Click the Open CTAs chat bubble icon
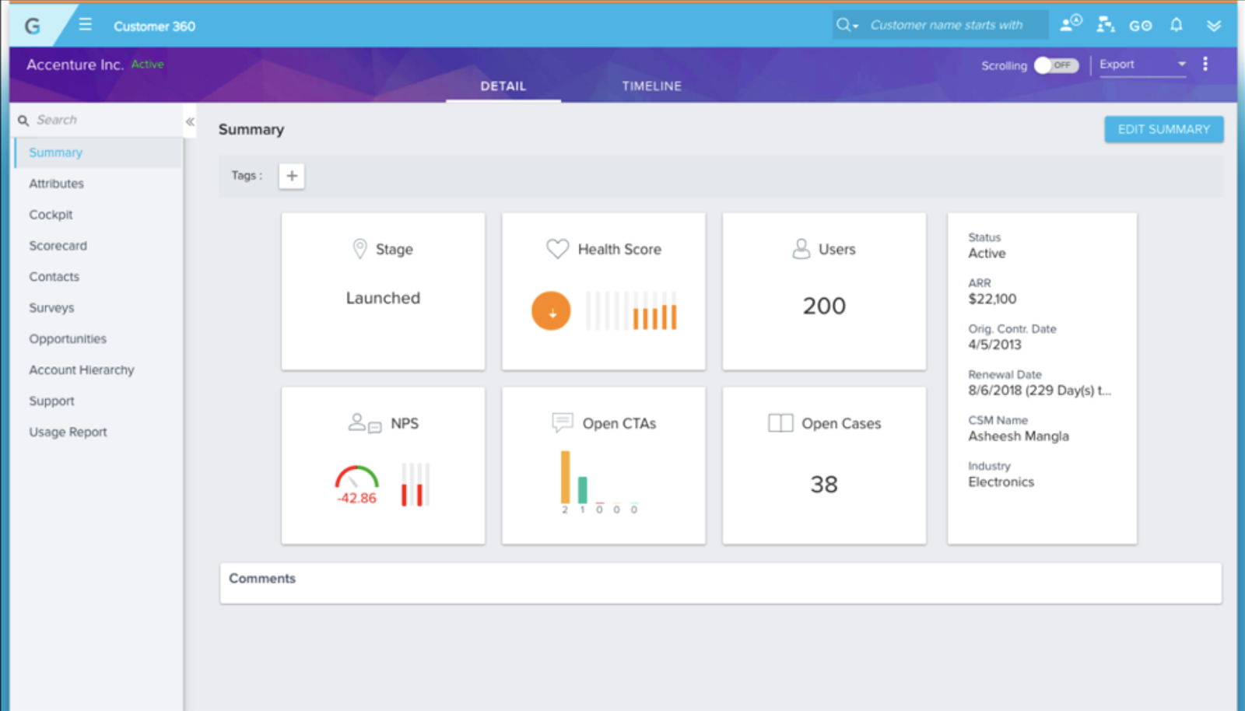The image size is (1245, 711). [x=562, y=422]
